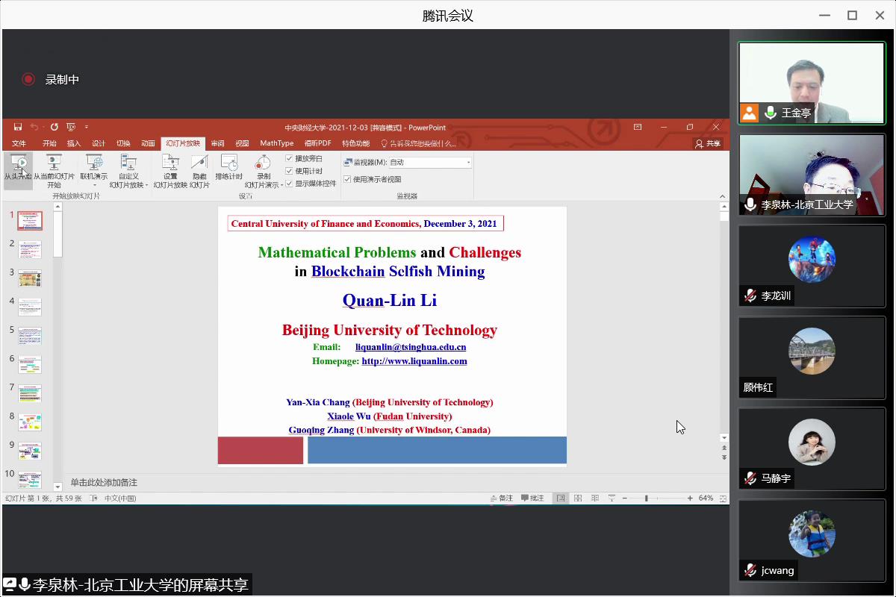Click the zoom slider in status bar
Viewport: 896px width, 597px height.
(x=646, y=498)
